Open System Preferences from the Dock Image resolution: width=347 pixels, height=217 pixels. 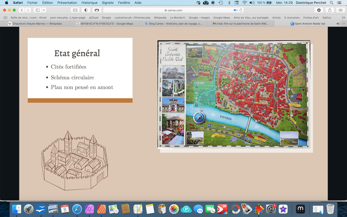[x=271, y=209]
